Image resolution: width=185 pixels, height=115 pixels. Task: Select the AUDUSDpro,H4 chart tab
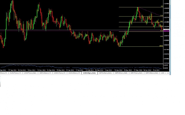coord(74,73)
